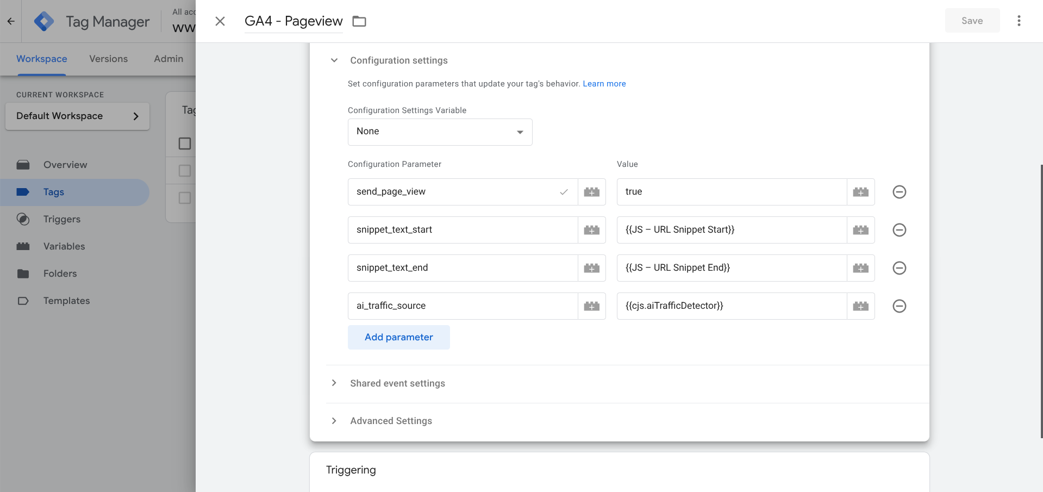The height and width of the screenshot is (492, 1043).
Task: Open the three-dot more actions menu
Action: pos(1019,21)
